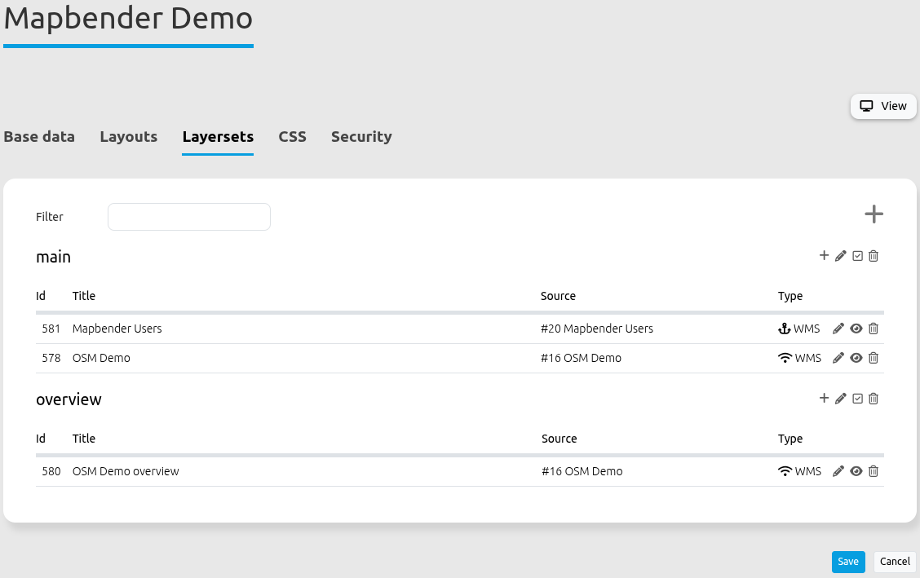Image resolution: width=920 pixels, height=578 pixels.
Task: Delete the overview layerset
Action: click(x=874, y=399)
